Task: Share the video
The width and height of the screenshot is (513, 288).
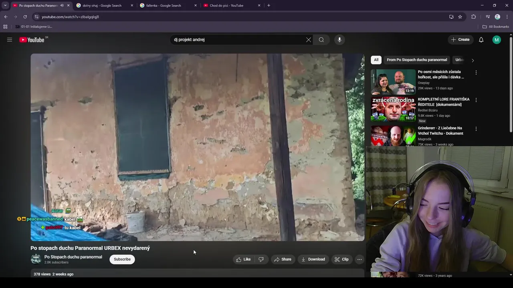Action: click(283, 259)
